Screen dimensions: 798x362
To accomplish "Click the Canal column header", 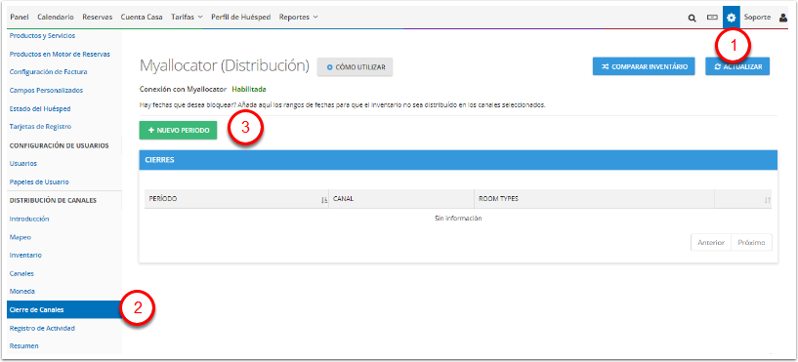I will tap(401, 199).
